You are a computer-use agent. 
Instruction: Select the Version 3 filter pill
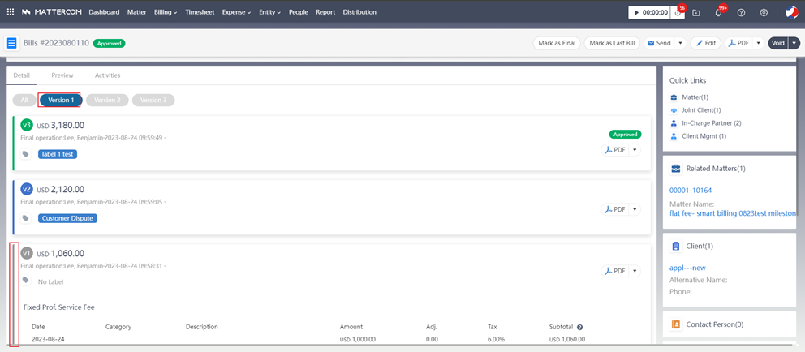tap(153, 100)
